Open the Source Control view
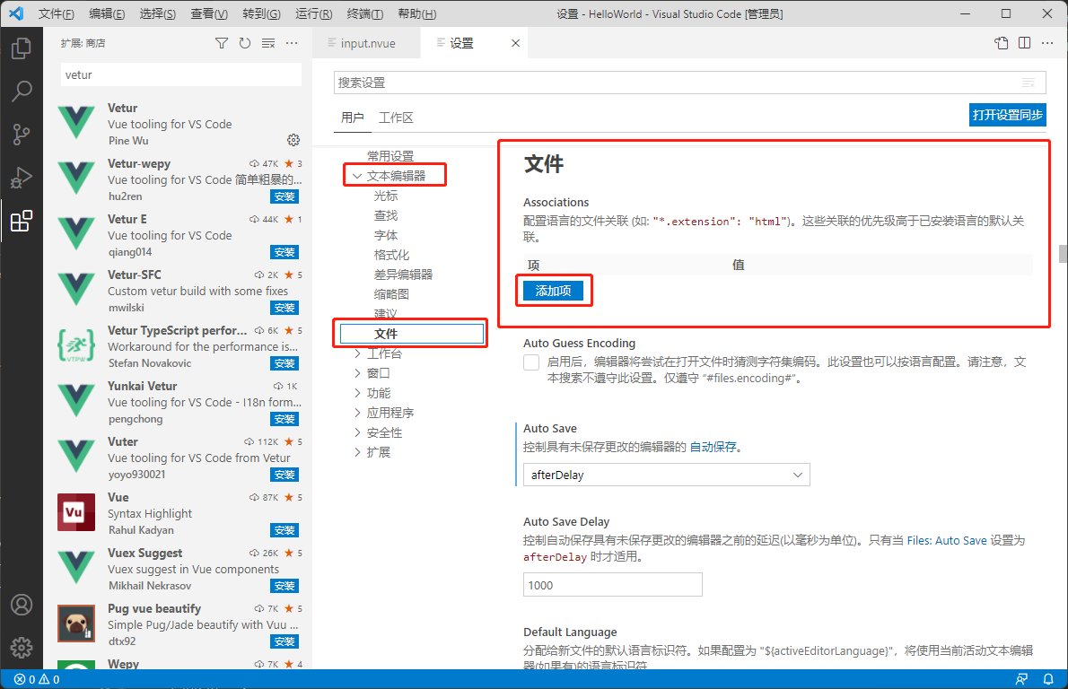 (22, 134)
